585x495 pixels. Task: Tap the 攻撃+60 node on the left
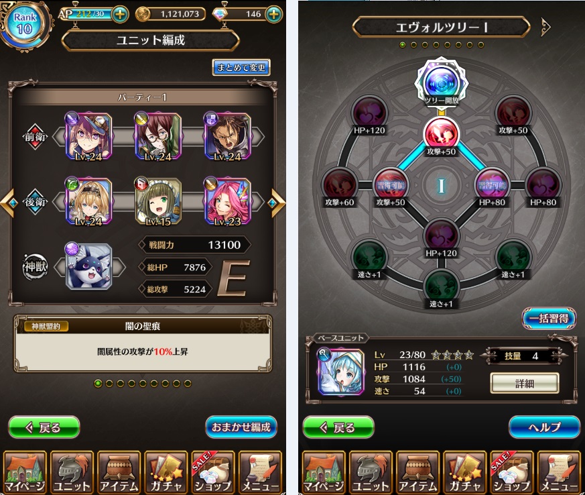340,186
